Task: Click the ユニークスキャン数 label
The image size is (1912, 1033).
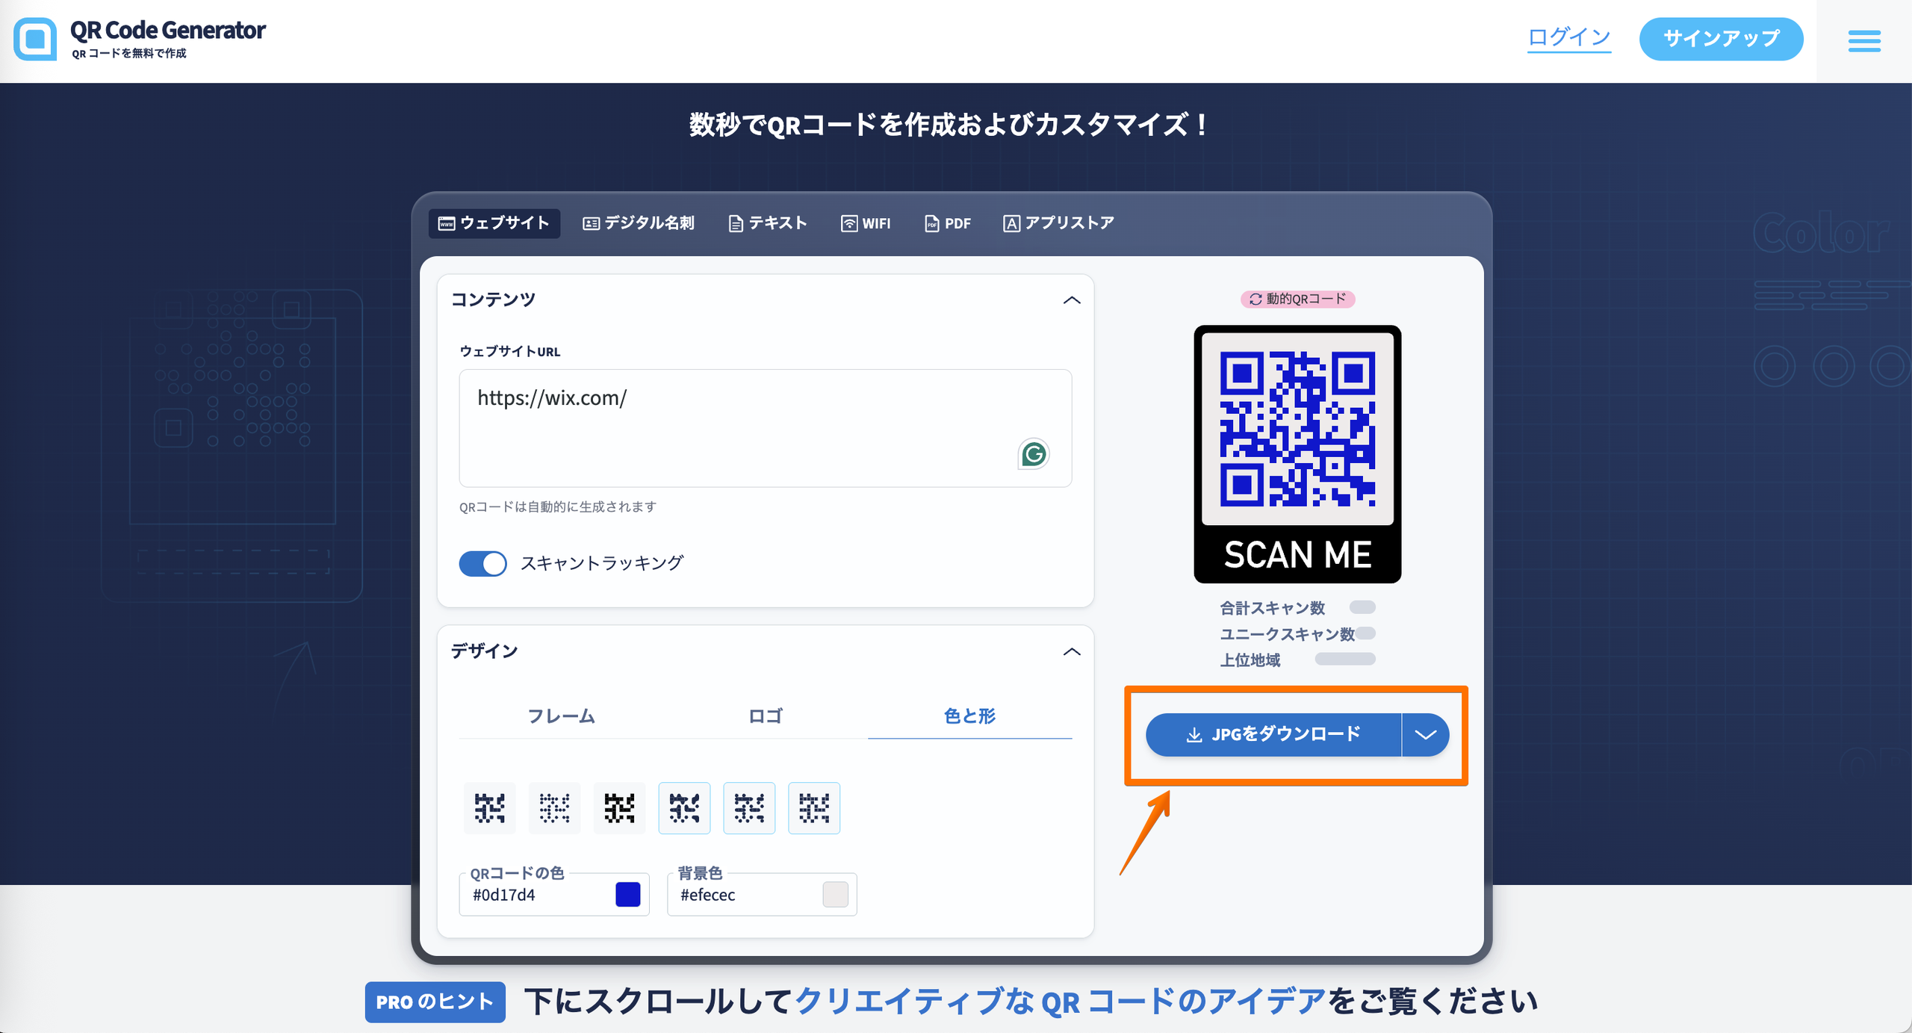Action: coord(1287,634)
